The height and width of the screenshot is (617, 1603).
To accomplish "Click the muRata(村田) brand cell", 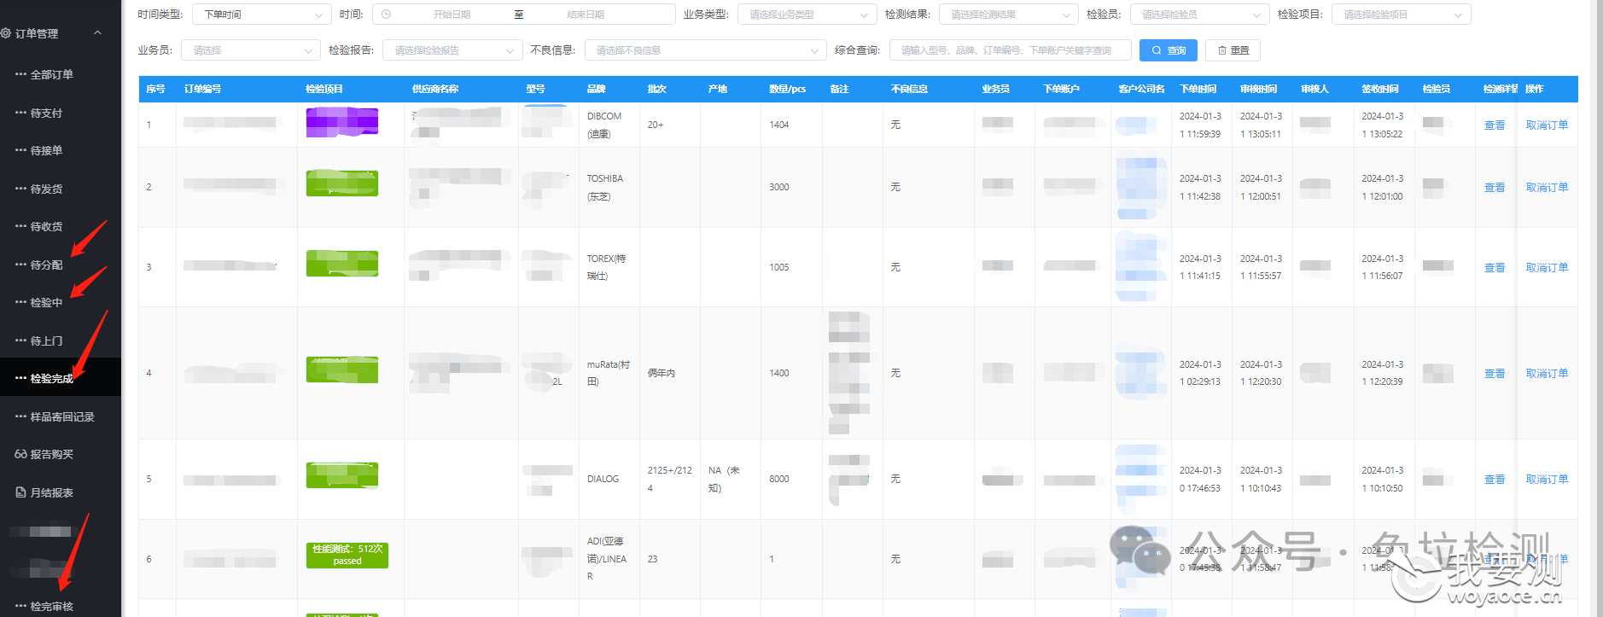I will pyautogui.click(x=608, y=373).
